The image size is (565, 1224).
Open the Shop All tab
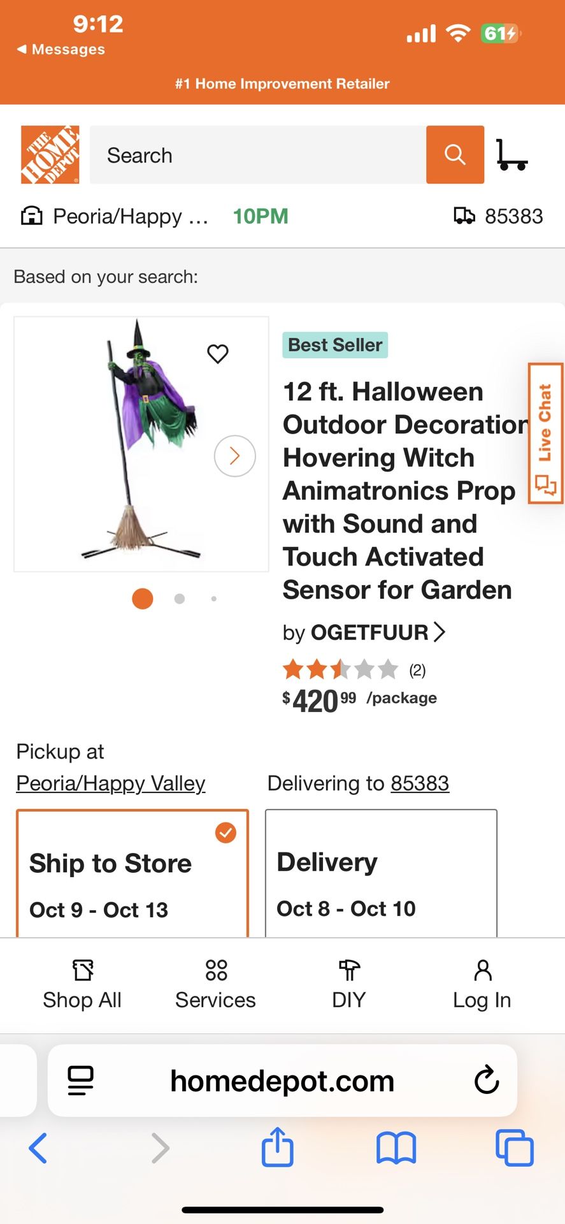82,985
